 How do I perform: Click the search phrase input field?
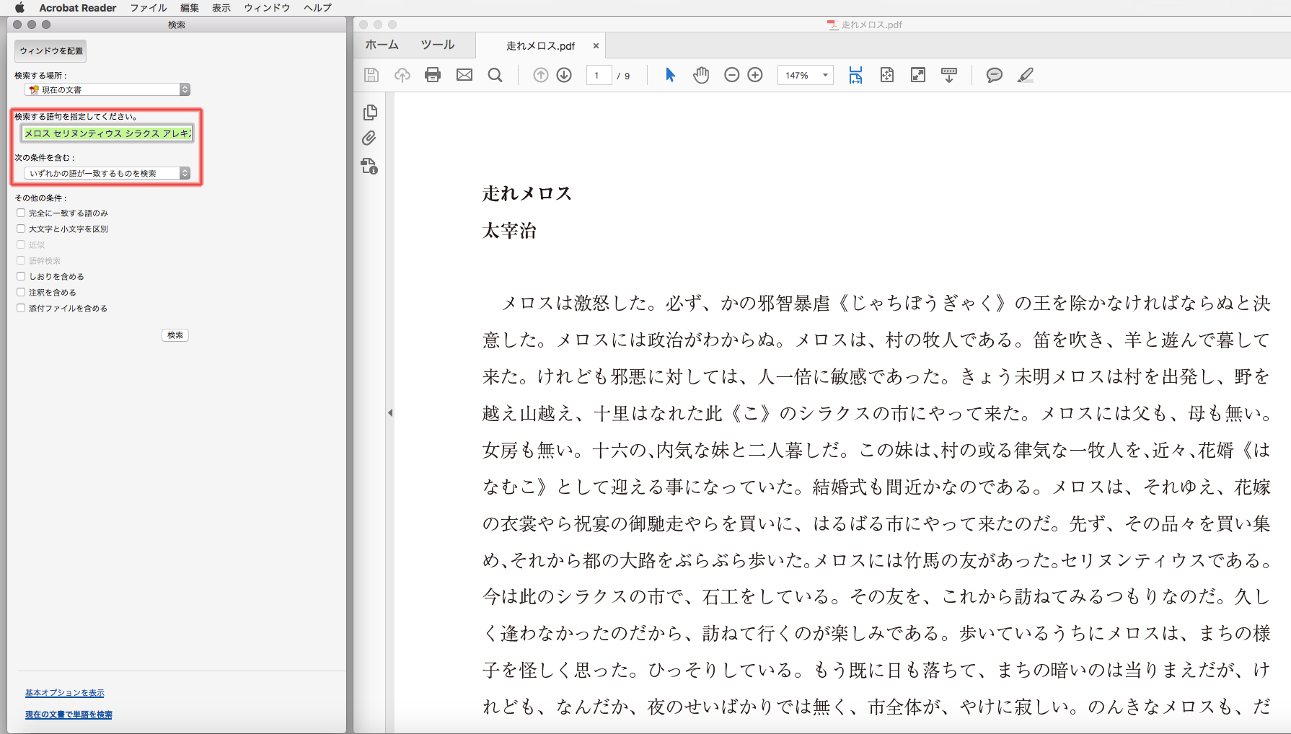click(x=107, y=133)
